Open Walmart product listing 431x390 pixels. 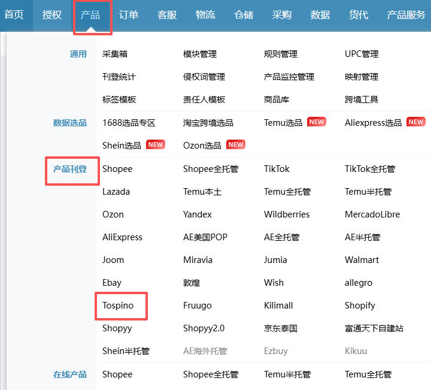pos(360,260)
